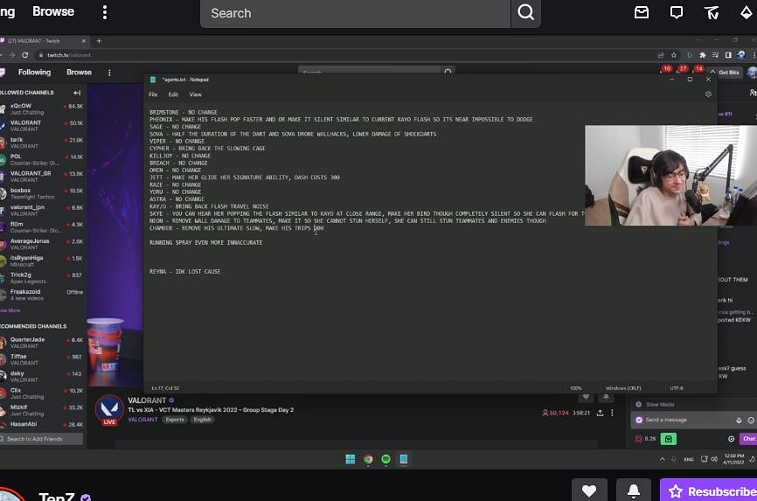The height and width of the screenshot is (501, 757).
Task: Open the Prime loot crown icon
Action: click(x=712, y=12)
